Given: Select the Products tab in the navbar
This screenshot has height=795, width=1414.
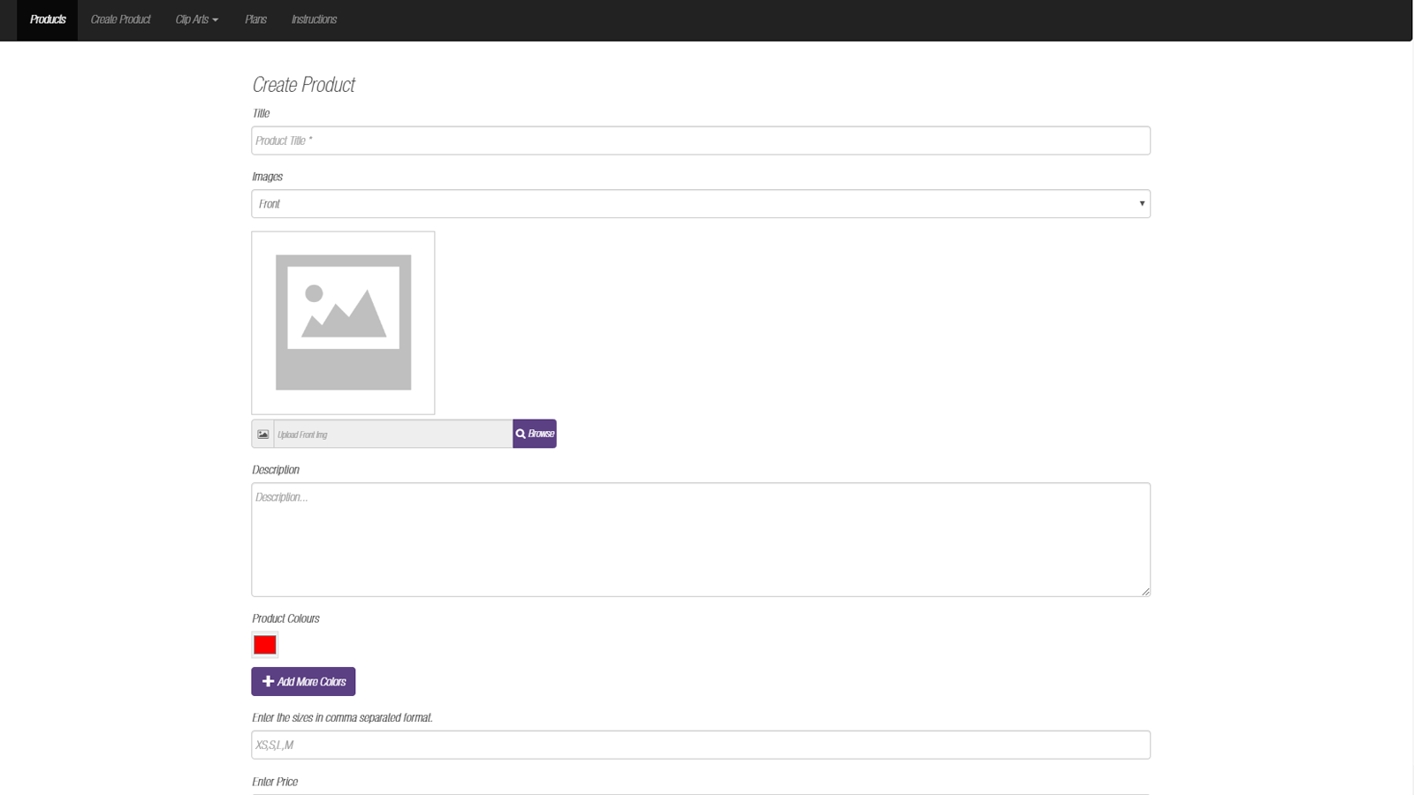Looking at the screenshot, I should [47, 19].
